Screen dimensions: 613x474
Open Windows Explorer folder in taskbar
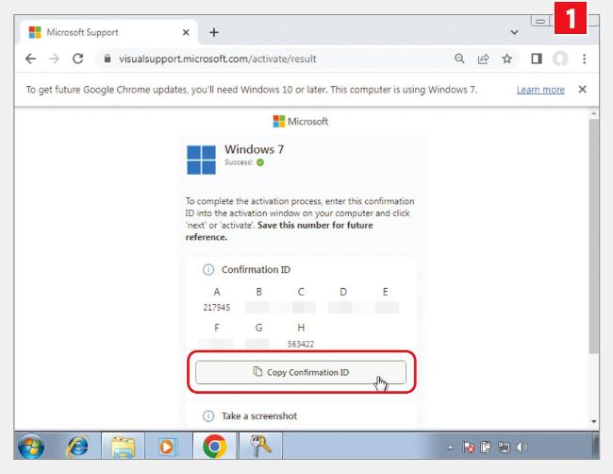tap(124, 447)
